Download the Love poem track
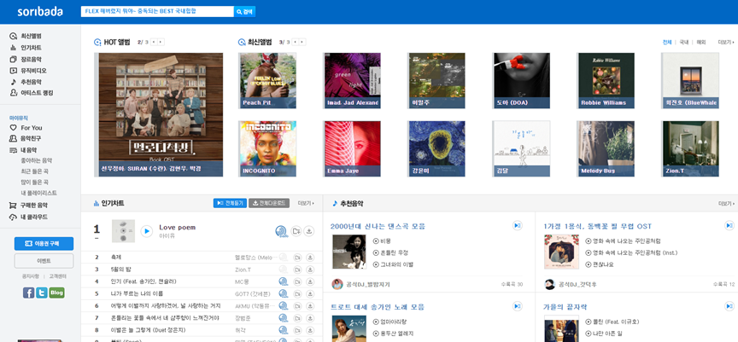Image resolution: width=738 pixels, height=342 pixels. [x=308, y=230]
